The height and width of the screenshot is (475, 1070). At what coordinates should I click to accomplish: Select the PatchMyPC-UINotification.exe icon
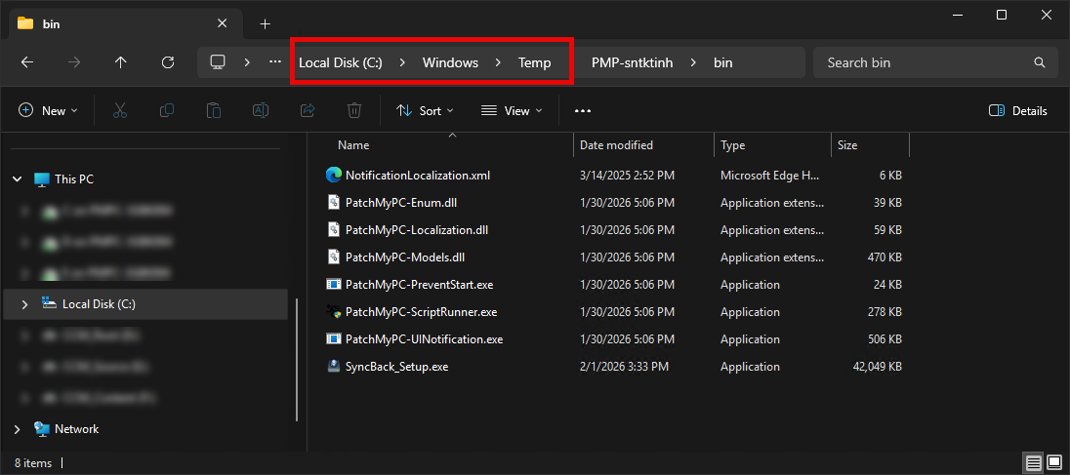click(334, 338)
